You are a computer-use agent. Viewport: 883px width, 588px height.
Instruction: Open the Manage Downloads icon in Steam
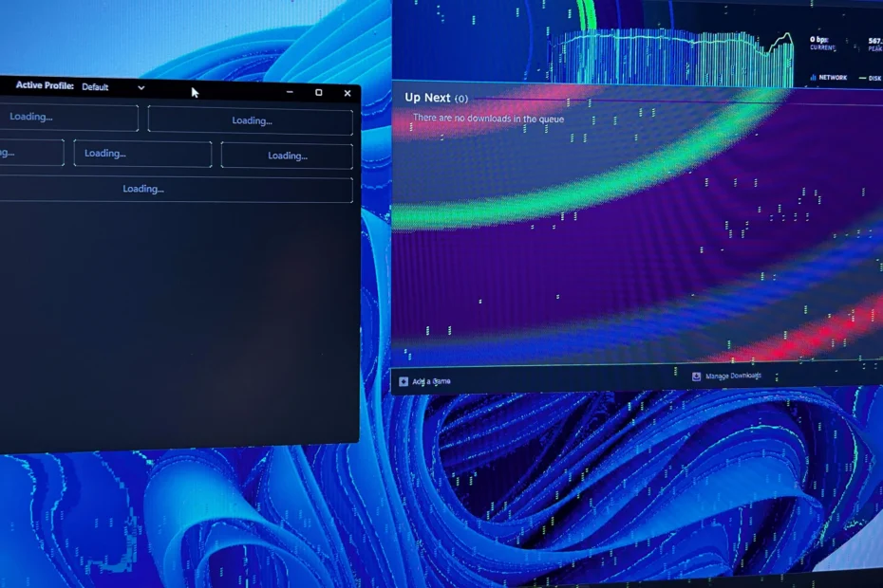pyautogui.click(x=696, y=376)
